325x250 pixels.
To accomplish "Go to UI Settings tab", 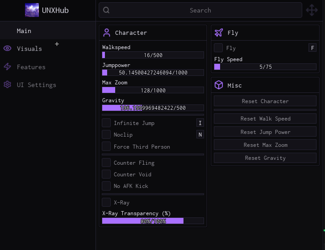I will tap(48, 84).
